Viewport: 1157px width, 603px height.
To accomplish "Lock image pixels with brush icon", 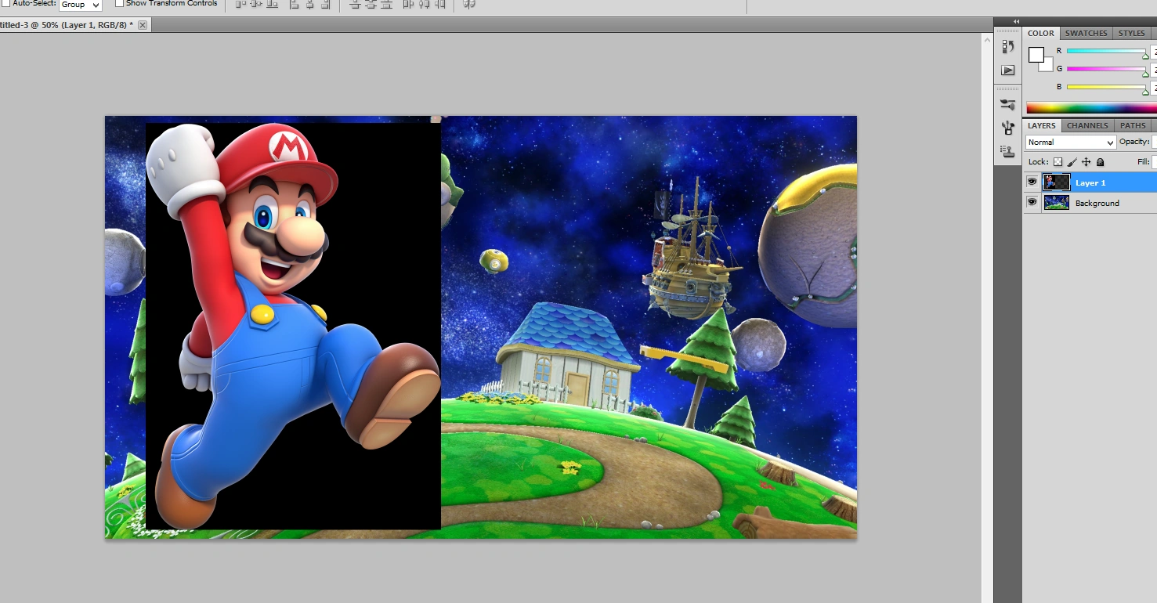I will pos(1072,162).
